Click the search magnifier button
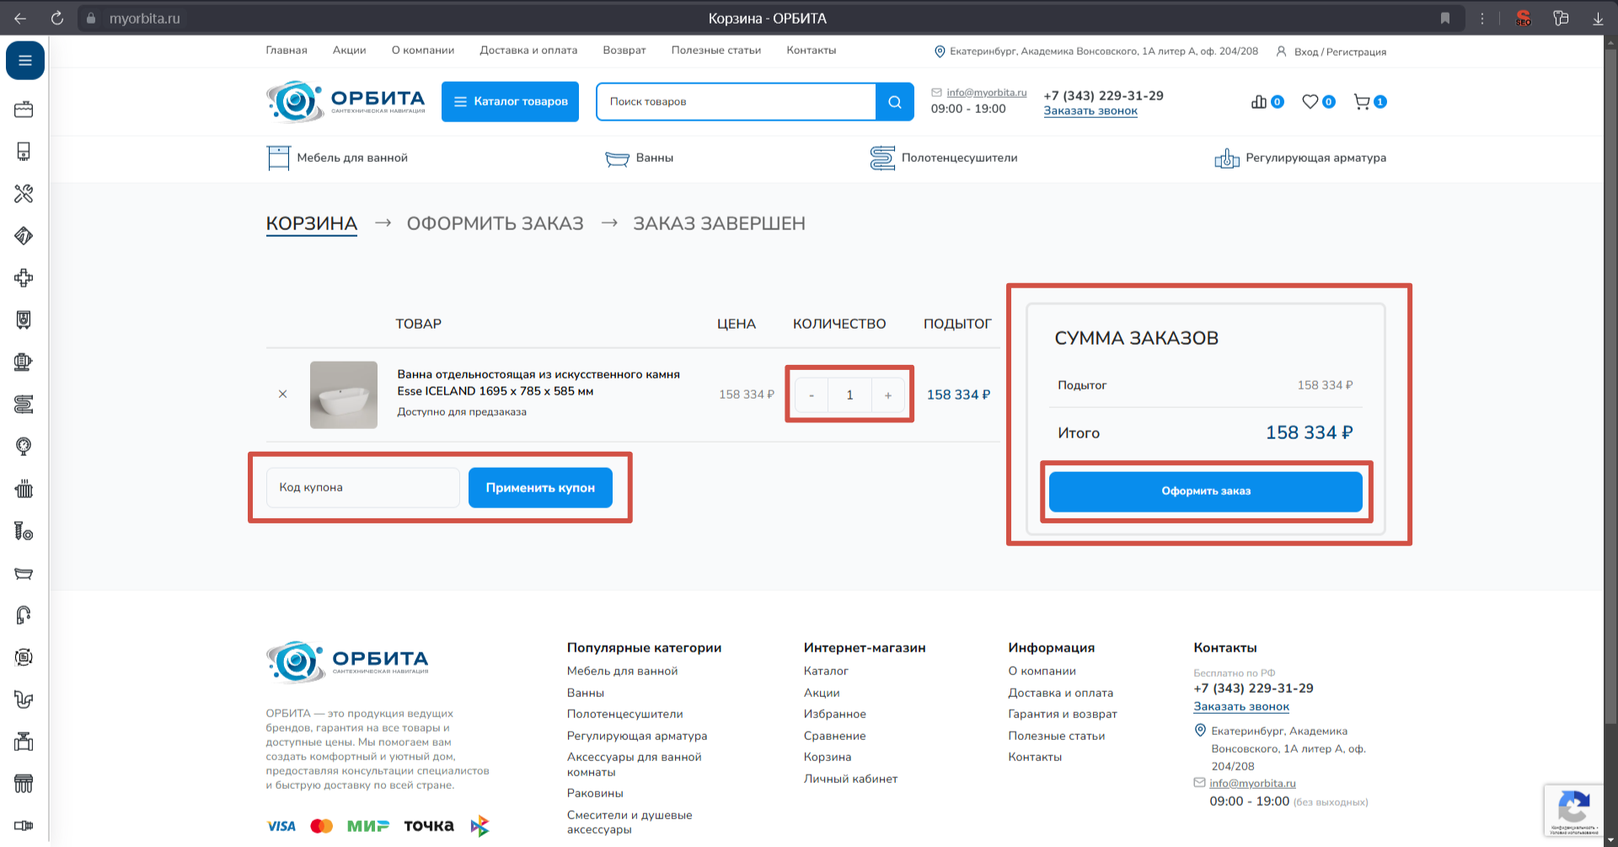The height and width of the screenshot is (847, 1618). click(894, 102)
